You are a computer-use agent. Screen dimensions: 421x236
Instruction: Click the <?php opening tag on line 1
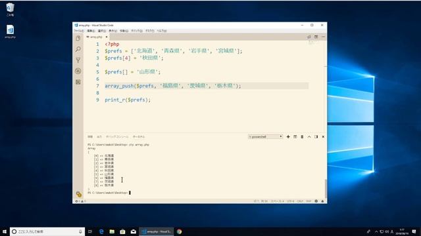(112, 44)
